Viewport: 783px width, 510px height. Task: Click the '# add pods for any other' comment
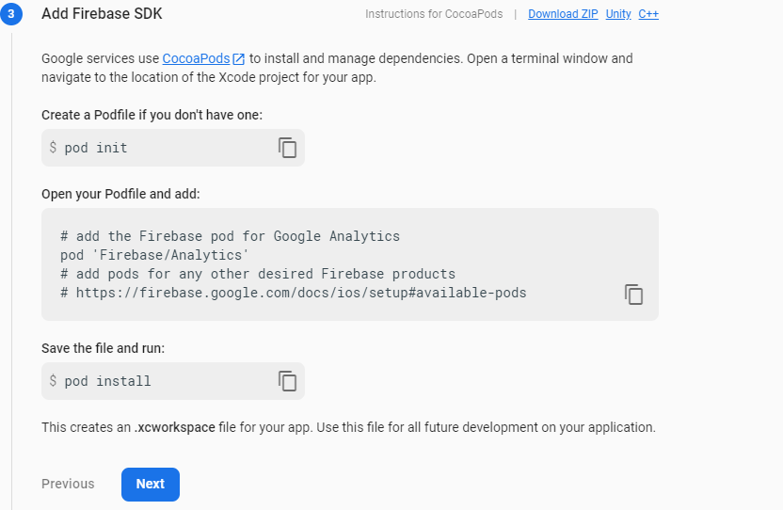[258, 274]
